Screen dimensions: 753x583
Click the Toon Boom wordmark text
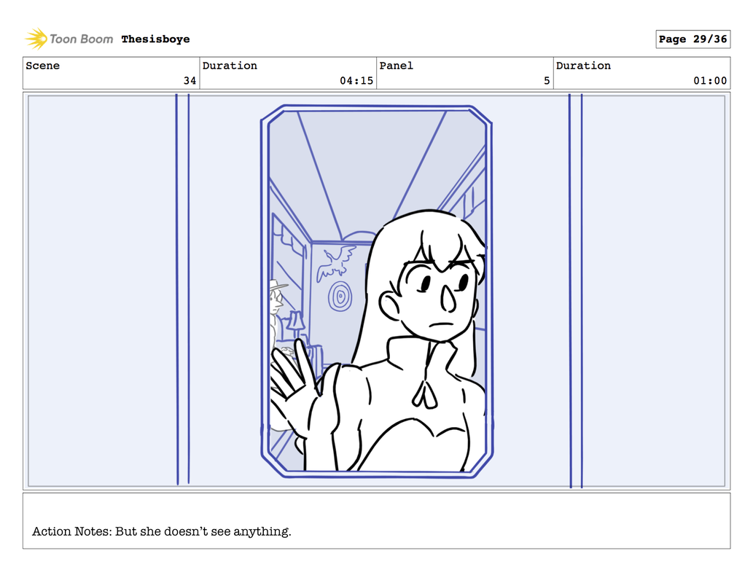tap(81, 39)
